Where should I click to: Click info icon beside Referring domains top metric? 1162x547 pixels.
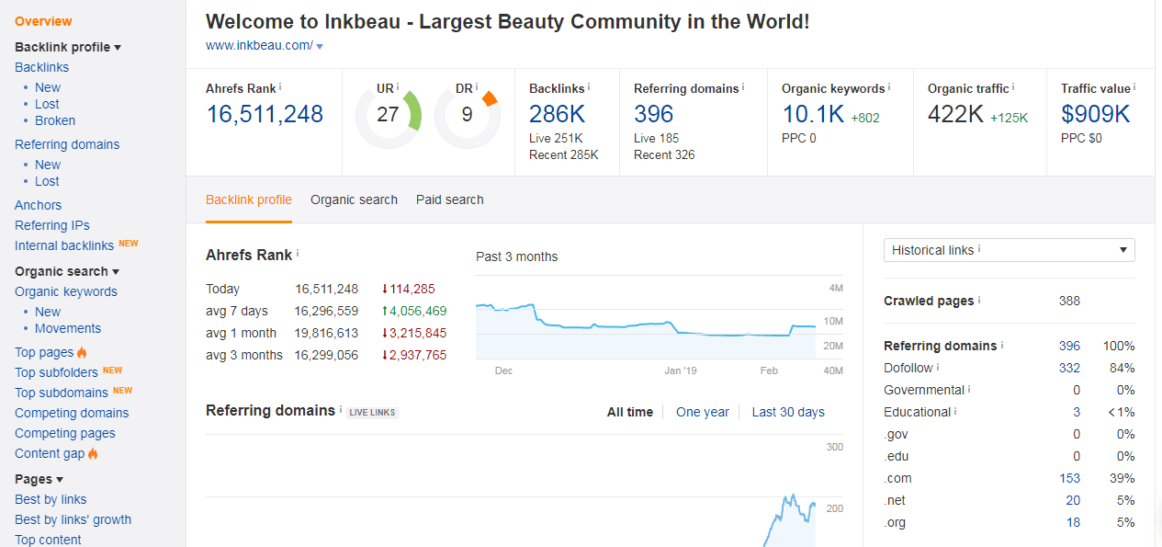coord(743,86)
